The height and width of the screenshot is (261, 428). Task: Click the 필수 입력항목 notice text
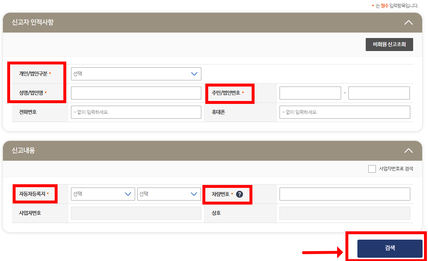395,6
